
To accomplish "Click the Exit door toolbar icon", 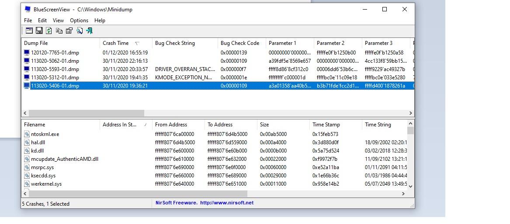I will pos(90,31).
